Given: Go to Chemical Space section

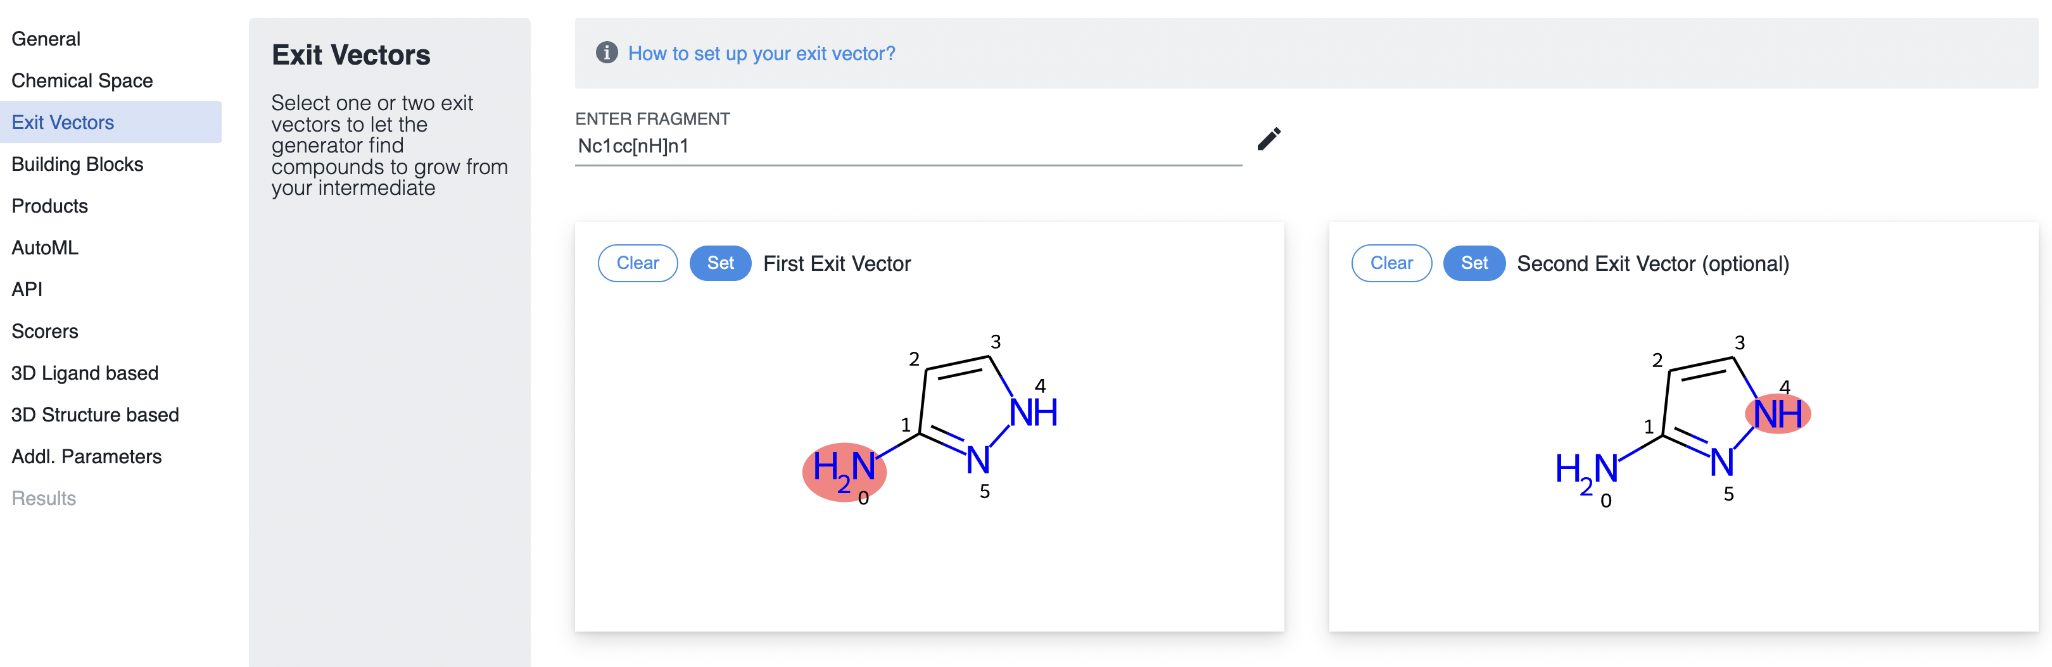Looking at the screenshot, I should click(82, 80).
